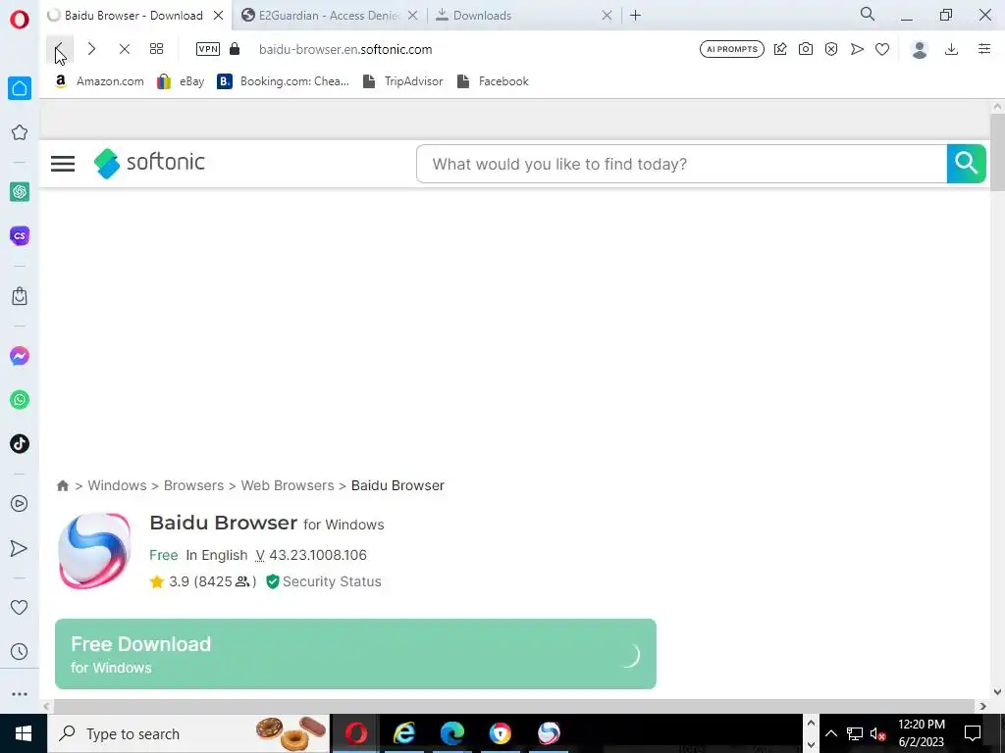Open the 3.9 star rating link
The image size is (1005, 753).
tap(202, 581)
